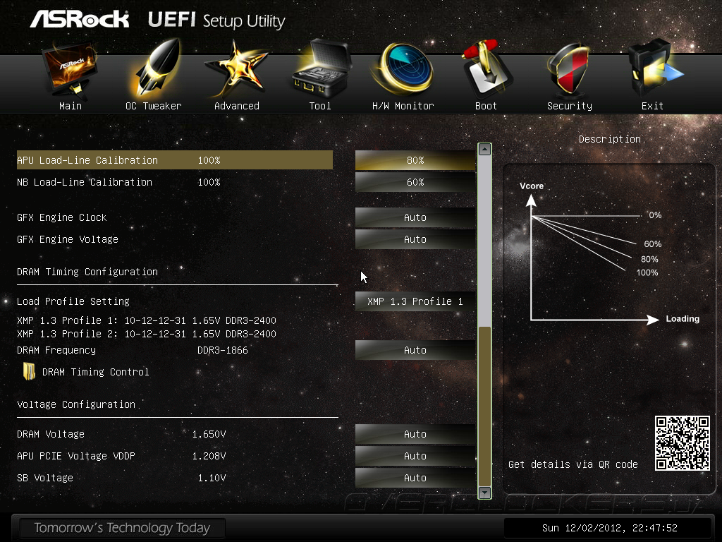Click the Get details via QR code text
Screen dimensions: 722x542
coord(573,464)
